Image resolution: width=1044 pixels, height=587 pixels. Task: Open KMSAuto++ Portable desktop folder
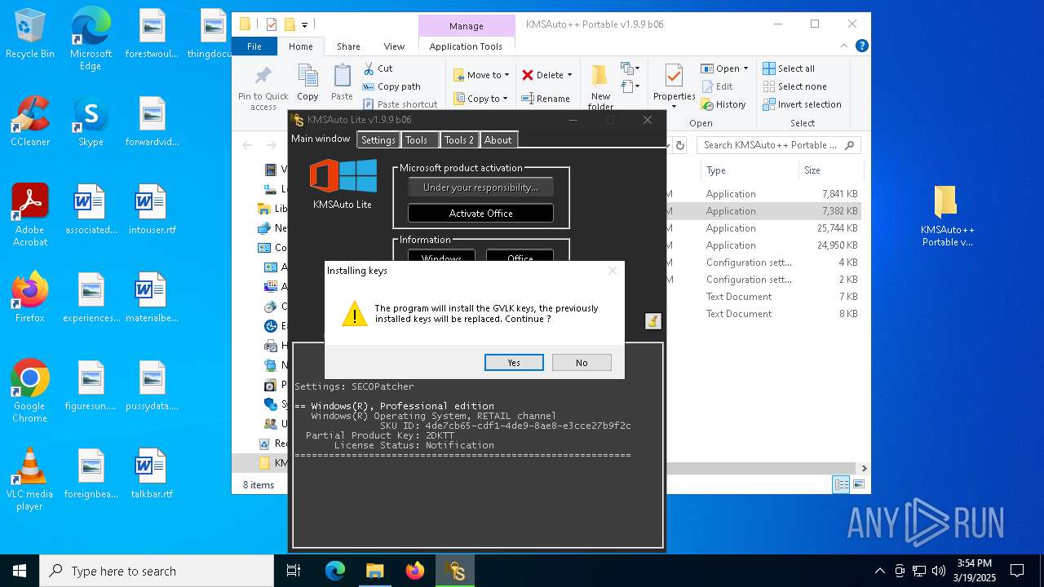(946, 216)
